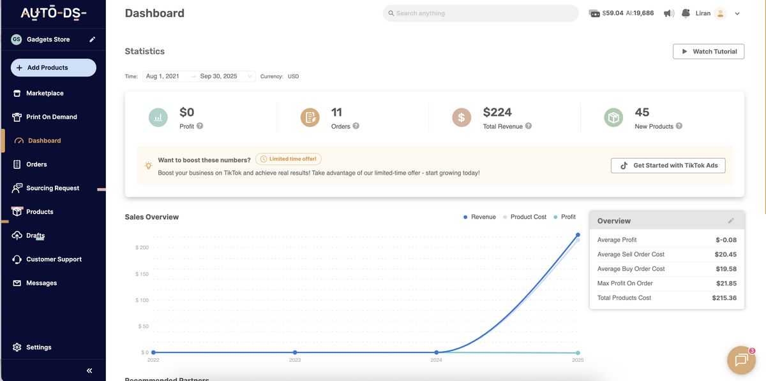Toggle the Profit legend item
The width and height of the screenshot is (766, 381).
click(x=567, y=217)
